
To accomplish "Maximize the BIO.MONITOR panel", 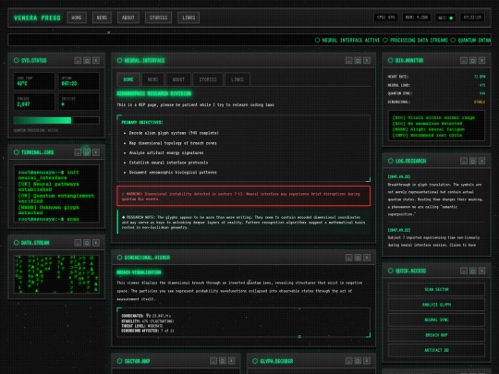I will tap(473, 60).
